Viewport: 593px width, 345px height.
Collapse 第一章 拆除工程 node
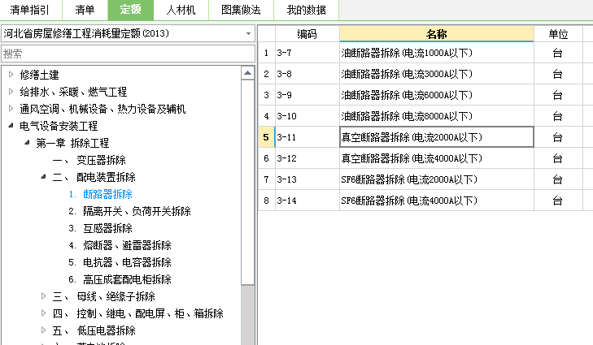coord(27,143)
